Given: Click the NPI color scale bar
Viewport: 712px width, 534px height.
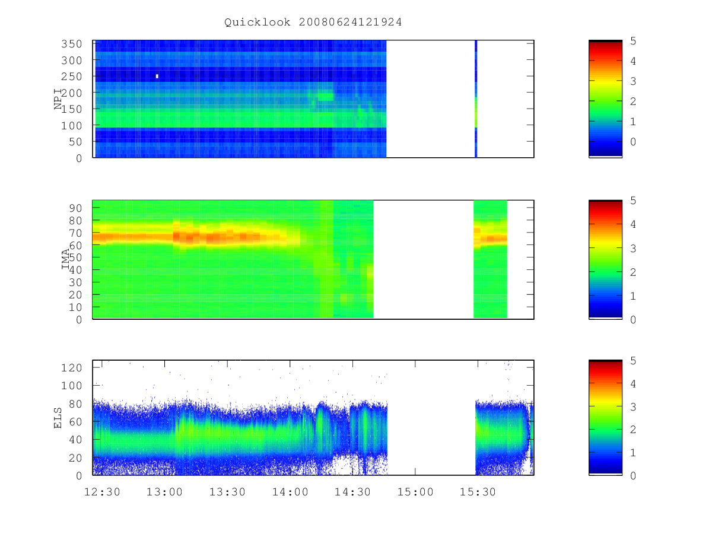Looking at the screenshot, I should [x=605, y=98].
